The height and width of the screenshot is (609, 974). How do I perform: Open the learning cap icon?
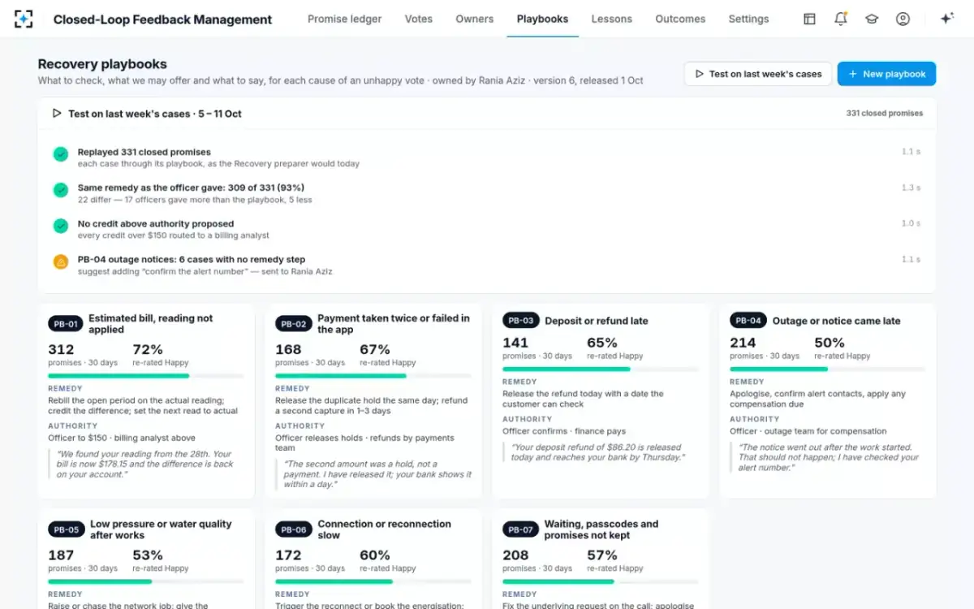tap(872, 19)
